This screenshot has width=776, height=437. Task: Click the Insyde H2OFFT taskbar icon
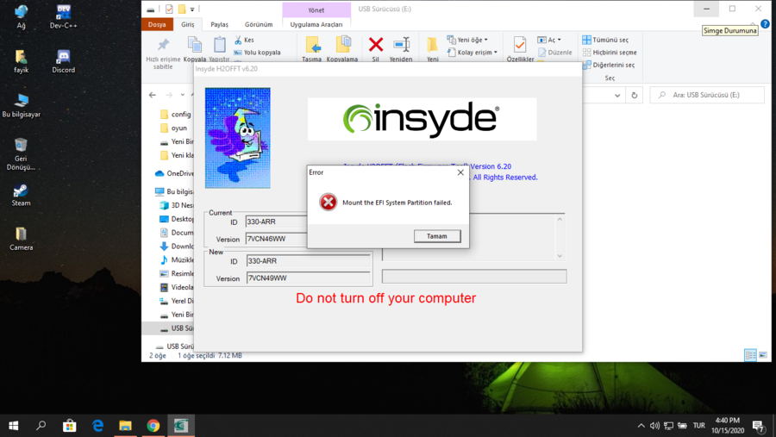[181, 426]
